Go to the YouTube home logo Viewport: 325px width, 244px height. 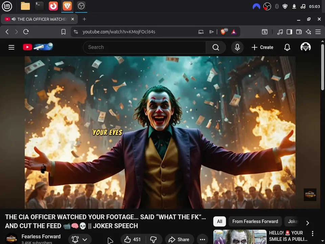pos(38,47)
